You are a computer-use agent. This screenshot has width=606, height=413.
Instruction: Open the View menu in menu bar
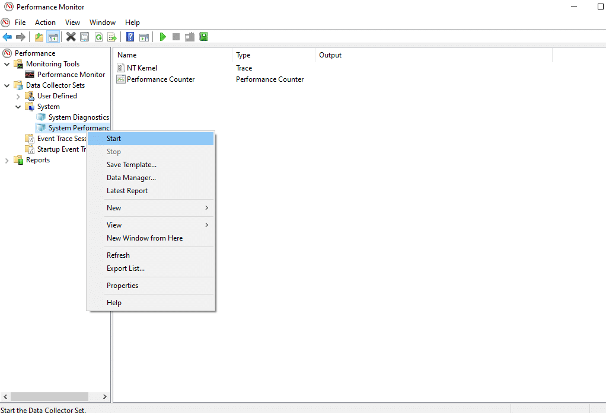coord(72,23)
